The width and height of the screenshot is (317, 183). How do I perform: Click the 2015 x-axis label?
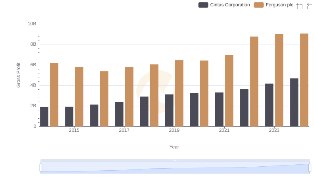tap(74, 130)
